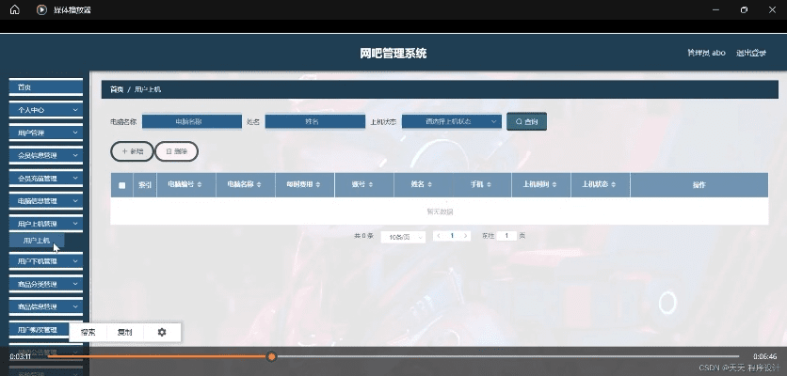Click the 管理员 abo account label

pos(706,54)
